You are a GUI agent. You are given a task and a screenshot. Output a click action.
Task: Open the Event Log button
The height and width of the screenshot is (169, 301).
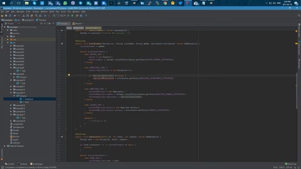coord(291,164)
